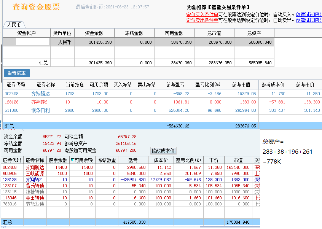Click 创建试试吧 link for buy order

tap(309, 14)
